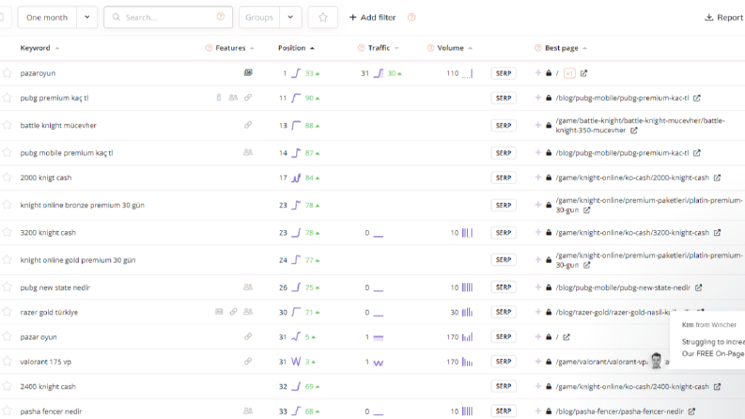Click the +1 badge on pazaroyun best page
Viewport: 745px width, 419px height.
point(569,73)
